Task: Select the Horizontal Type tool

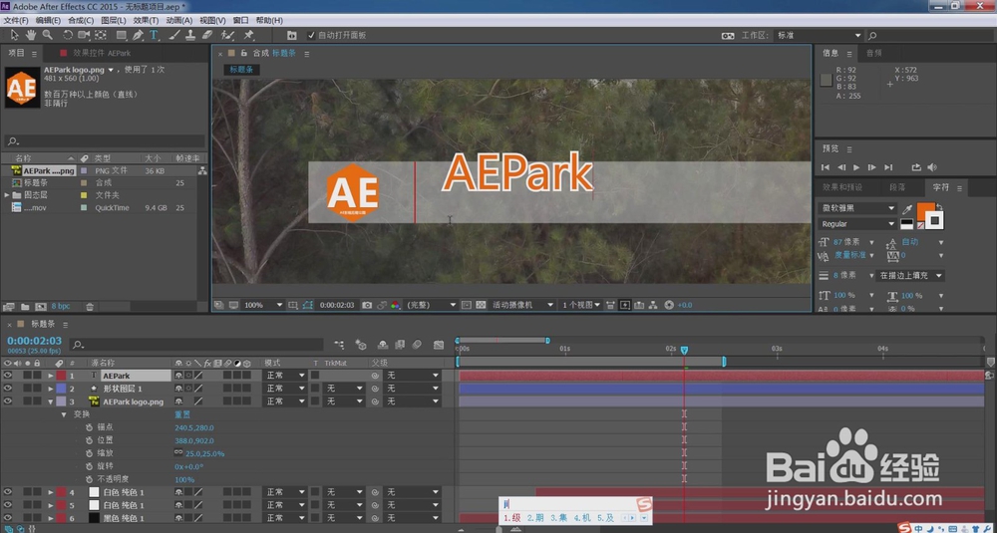Action: (x=154, y=35)
